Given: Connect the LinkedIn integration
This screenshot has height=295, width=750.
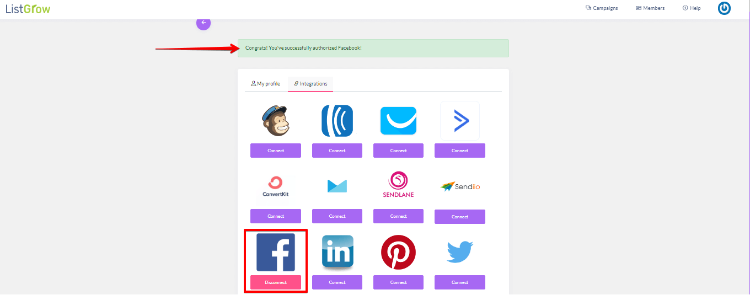Looking at the screenshot, I should pyautogui.click(x=337, y=282).
